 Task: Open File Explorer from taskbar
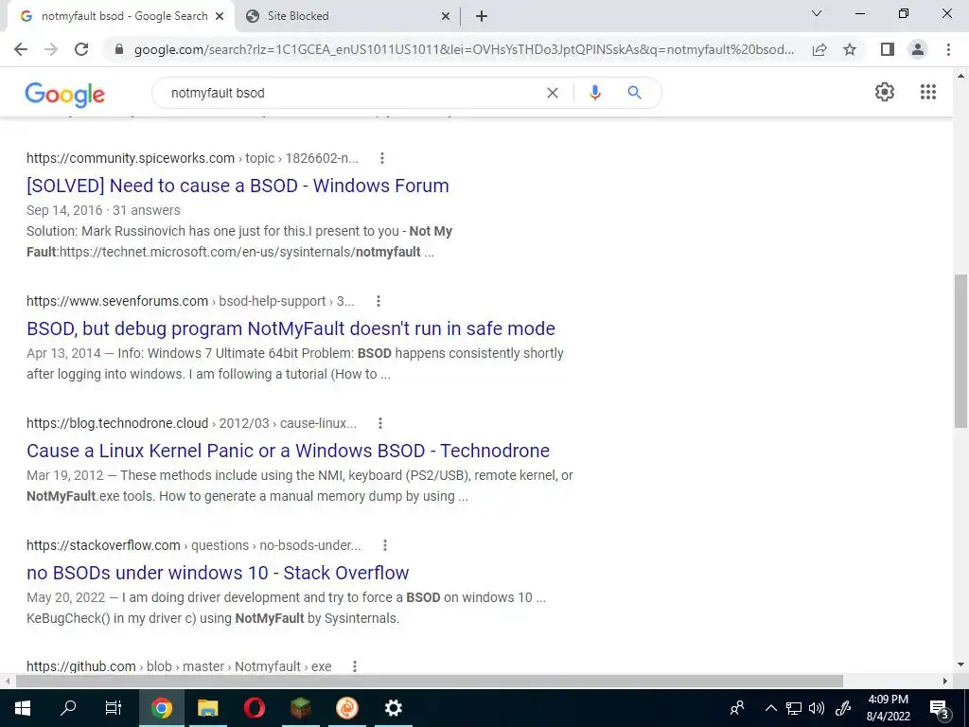pyautogui.click(x=207, y=708)
